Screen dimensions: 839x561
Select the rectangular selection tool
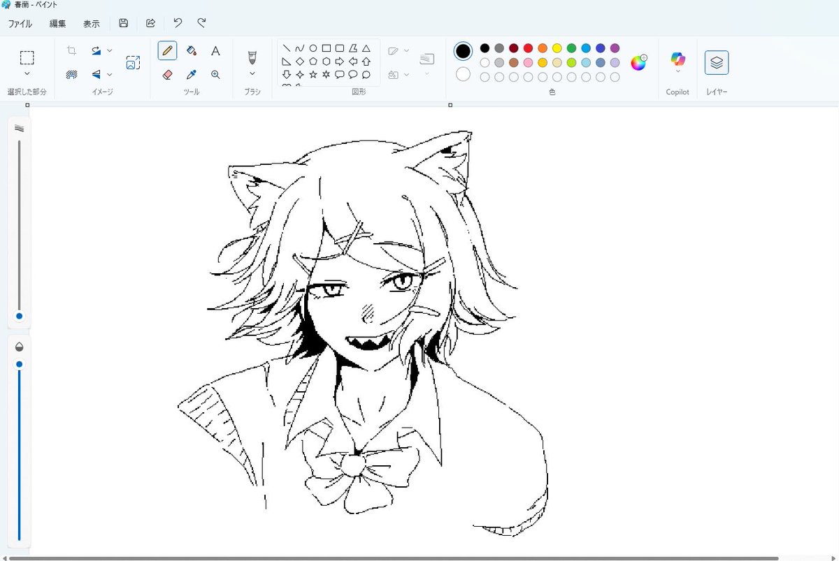click(x=27, y=57)
